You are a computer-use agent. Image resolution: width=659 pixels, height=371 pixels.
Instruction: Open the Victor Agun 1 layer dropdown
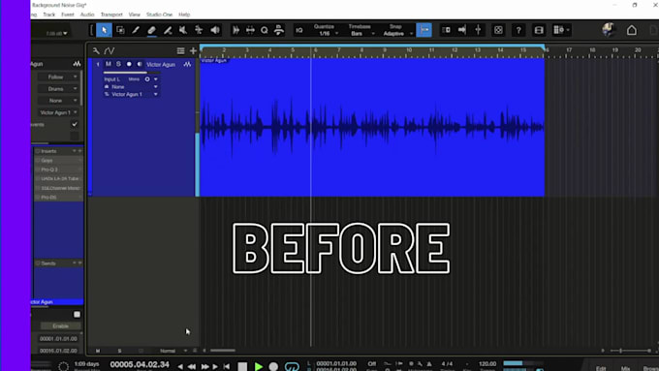click(x=156, y=94)
